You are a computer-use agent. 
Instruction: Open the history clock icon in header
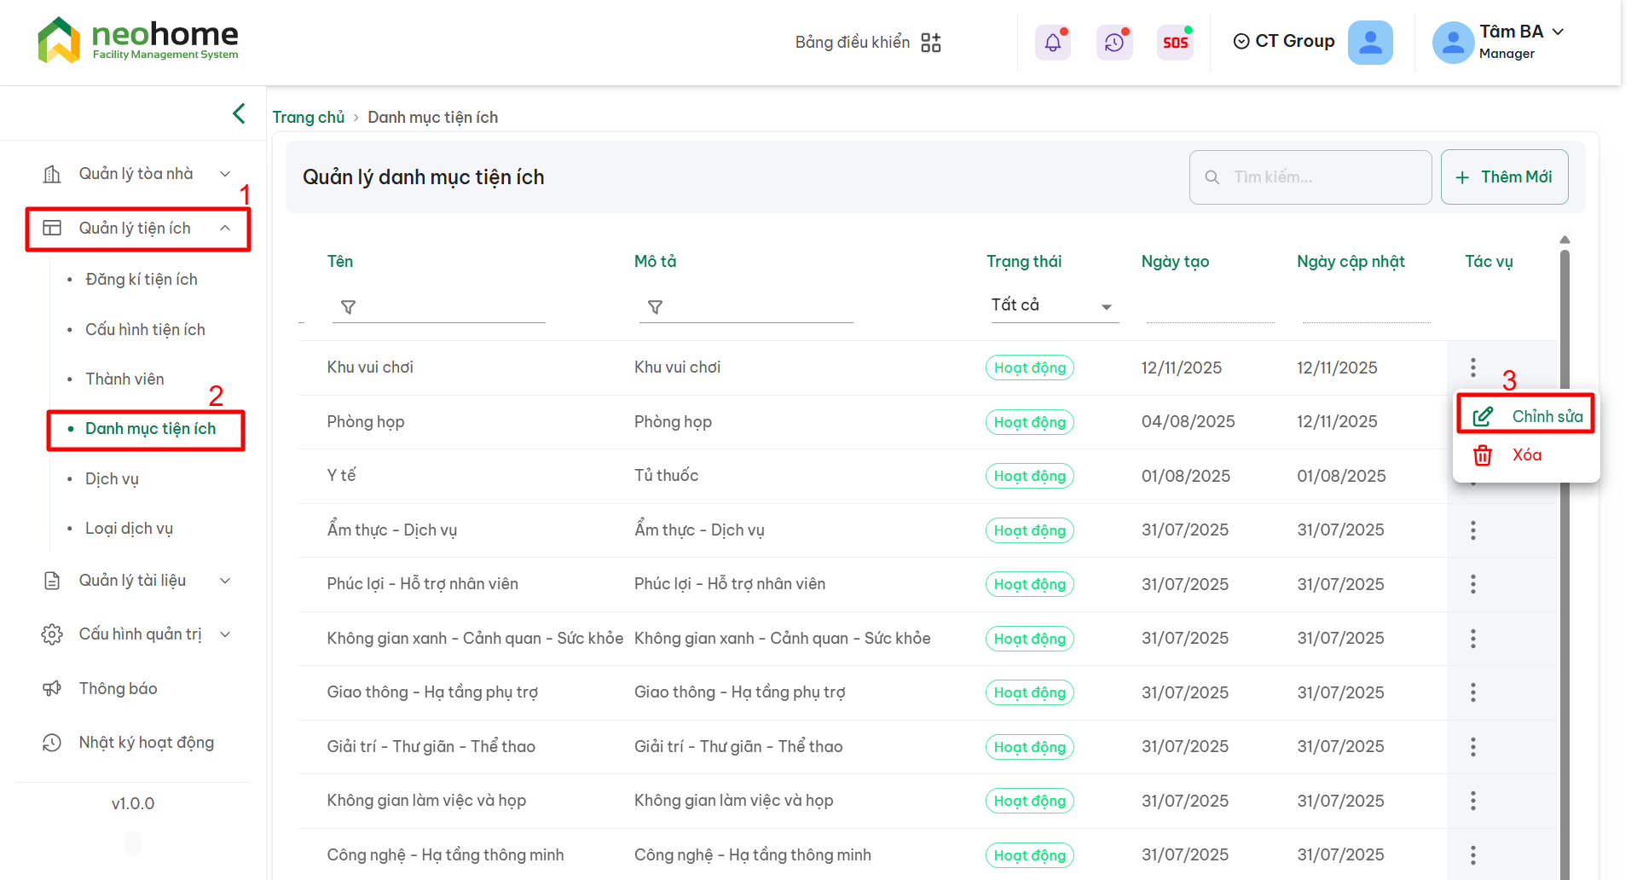pyautogui.click(x=1114, y=43)
